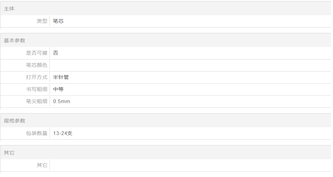Select the 打开方式 row label
Image resolution: width=333 pixels, height=177 pixels.
point(37,77)
